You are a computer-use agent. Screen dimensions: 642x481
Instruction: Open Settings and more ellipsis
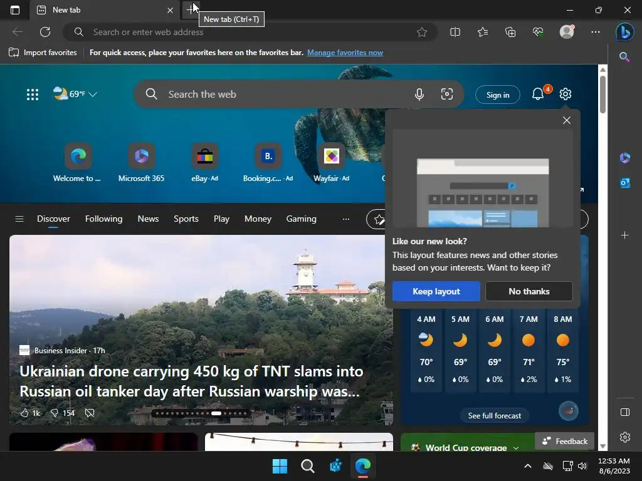point(596,32)
